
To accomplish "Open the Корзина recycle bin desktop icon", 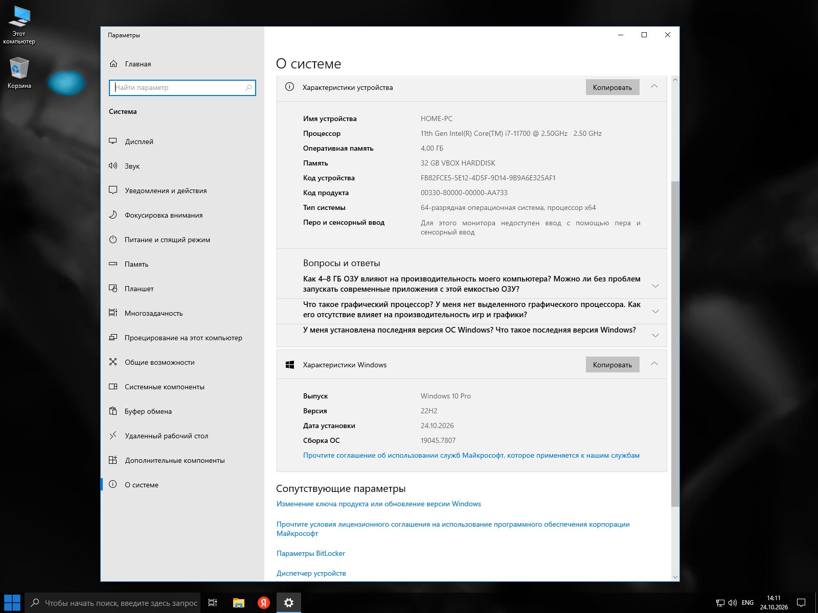I will click(x=19, y=73).
